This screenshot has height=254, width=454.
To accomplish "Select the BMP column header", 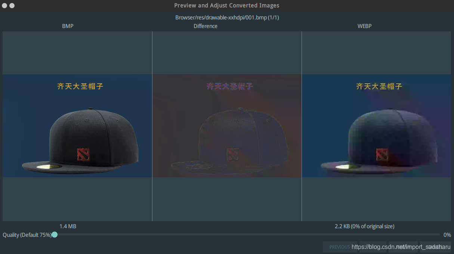I will [68, 26].
